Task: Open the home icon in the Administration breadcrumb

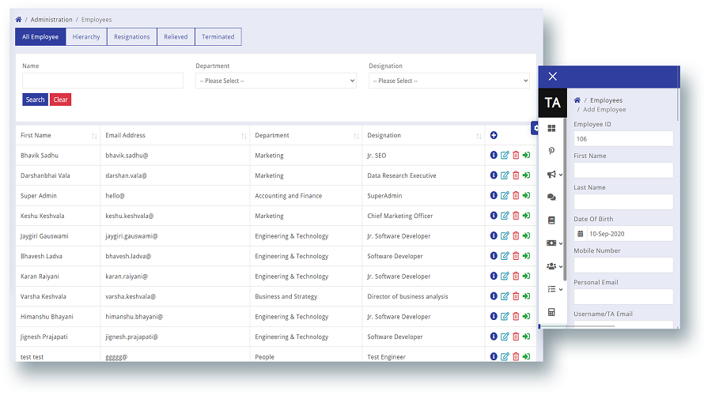Action: click(x=18, y=19)
